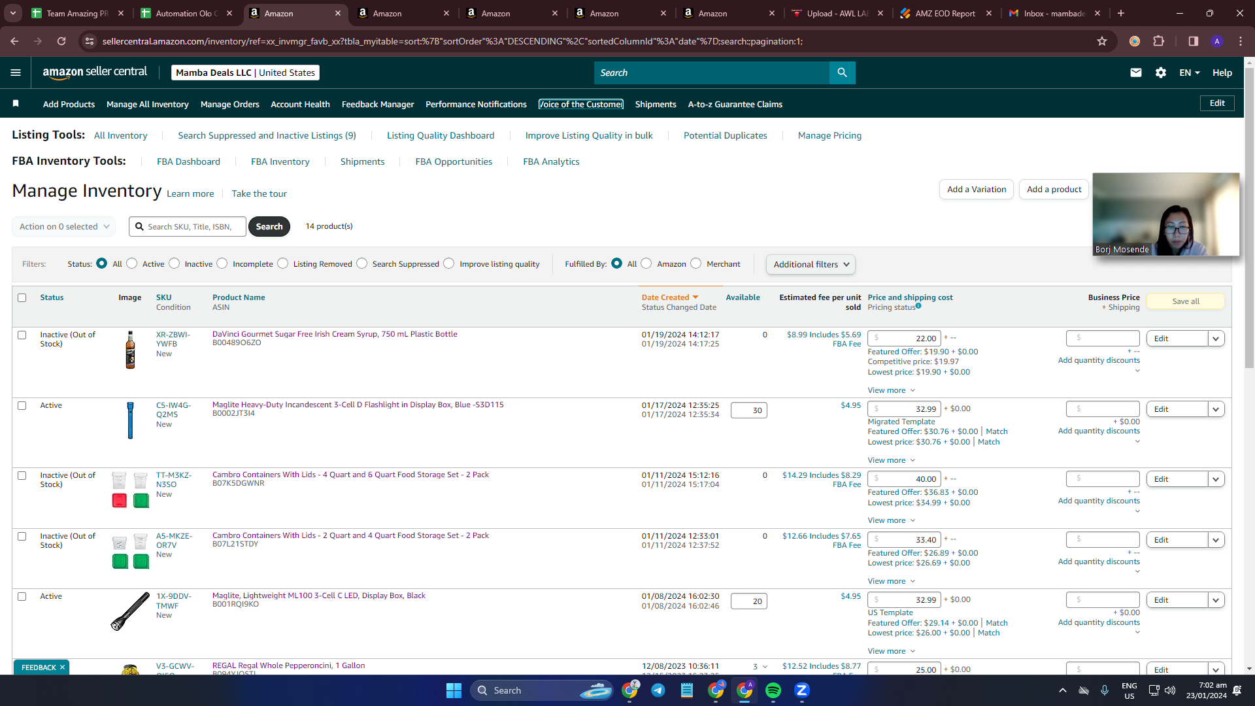This screenshot has height=706, width=1255.
Task: Open Edit dropdown arrow for Maglite ML100 row
Action: (x=1216, y=600)
